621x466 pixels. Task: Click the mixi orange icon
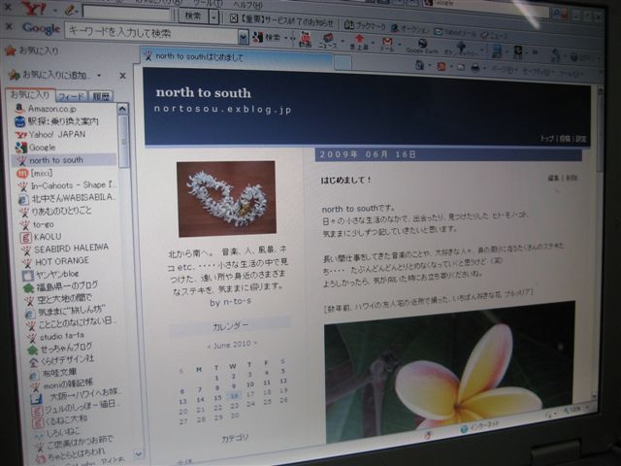[22, 173]
